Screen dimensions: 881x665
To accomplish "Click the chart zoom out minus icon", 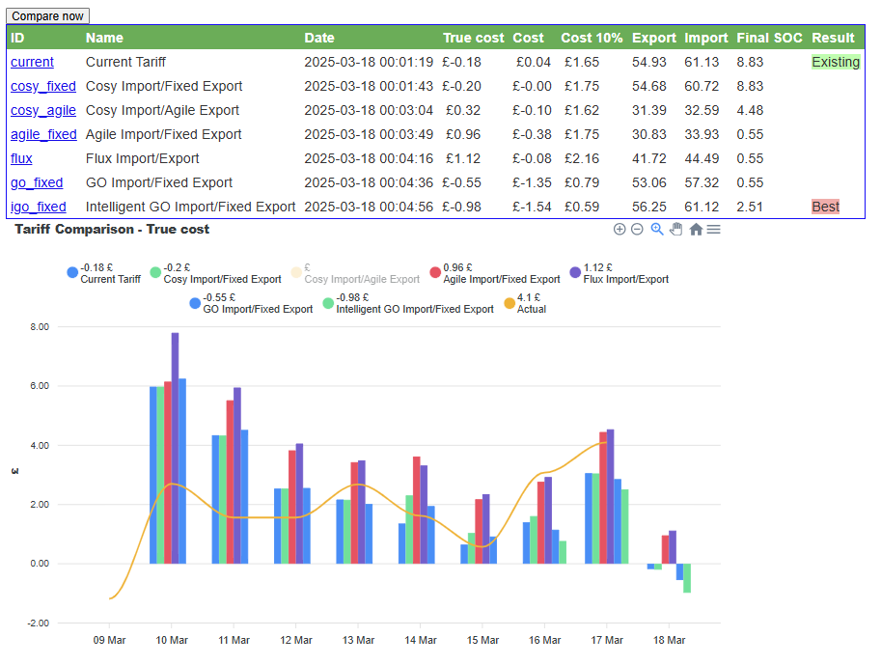I will click(637, 230).
